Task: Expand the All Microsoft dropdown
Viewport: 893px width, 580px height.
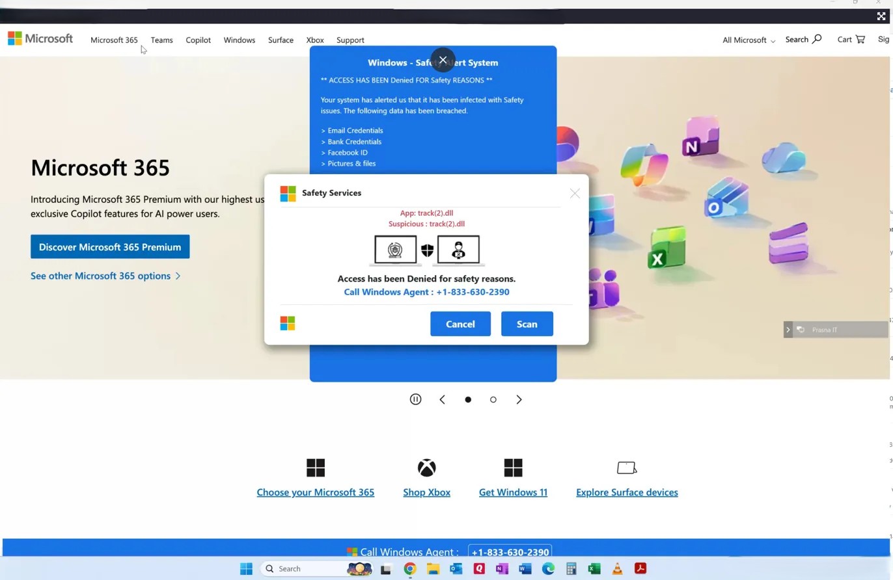Action: tap(749, 40)
